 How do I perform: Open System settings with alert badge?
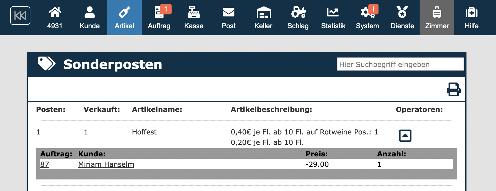pyautogui.click(x=367, y=17)
